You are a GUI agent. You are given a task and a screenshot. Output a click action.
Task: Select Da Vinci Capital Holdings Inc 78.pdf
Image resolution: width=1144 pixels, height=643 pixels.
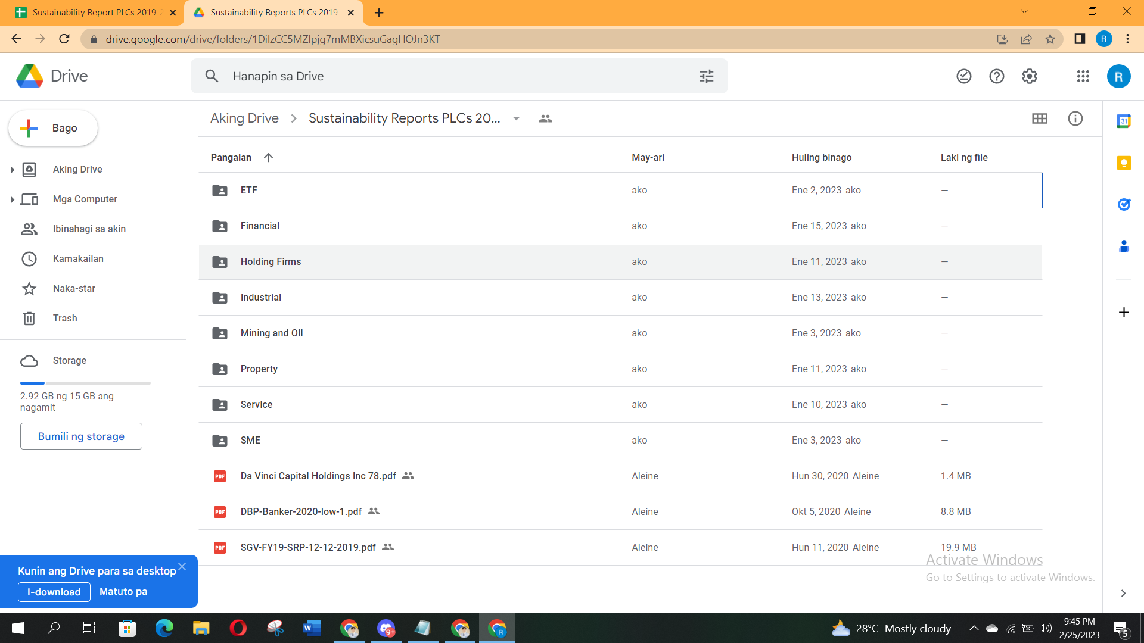tap(620, 476)
